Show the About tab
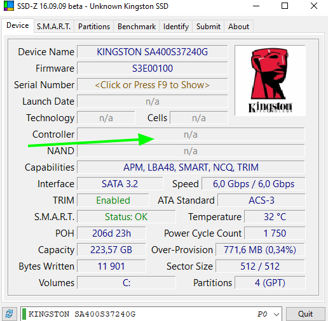Screen dimensions: 328x321 point(238,27)
